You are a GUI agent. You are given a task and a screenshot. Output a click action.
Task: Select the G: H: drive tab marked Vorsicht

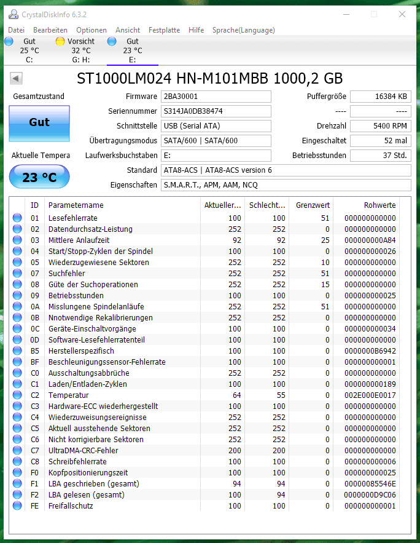[81, 50]
